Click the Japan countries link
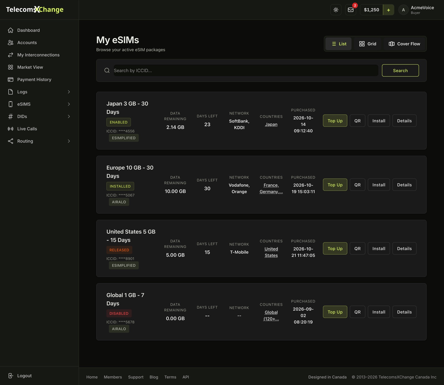This screenshot has height=385, width=444. tap(271, 124)
